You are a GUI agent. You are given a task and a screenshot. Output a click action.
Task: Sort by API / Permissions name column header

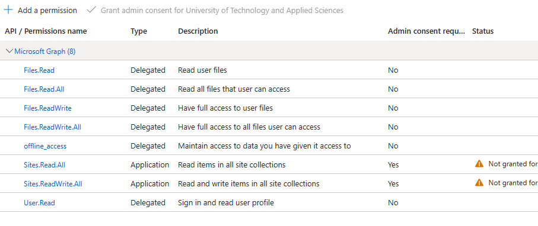coord(46,31)
